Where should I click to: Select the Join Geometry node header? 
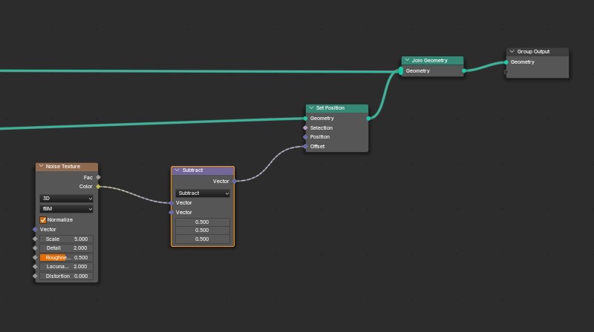coord(432,61)
